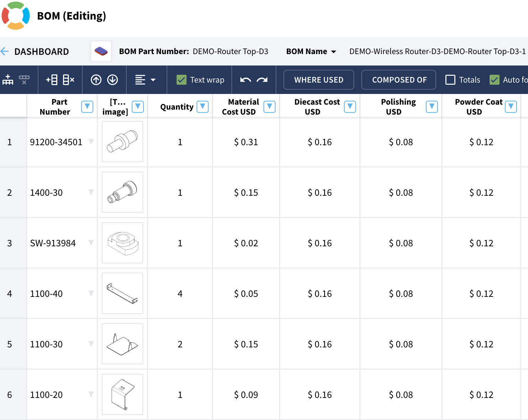
Task: Click the COMPOSED OF button
Action: tap(399, 80)
